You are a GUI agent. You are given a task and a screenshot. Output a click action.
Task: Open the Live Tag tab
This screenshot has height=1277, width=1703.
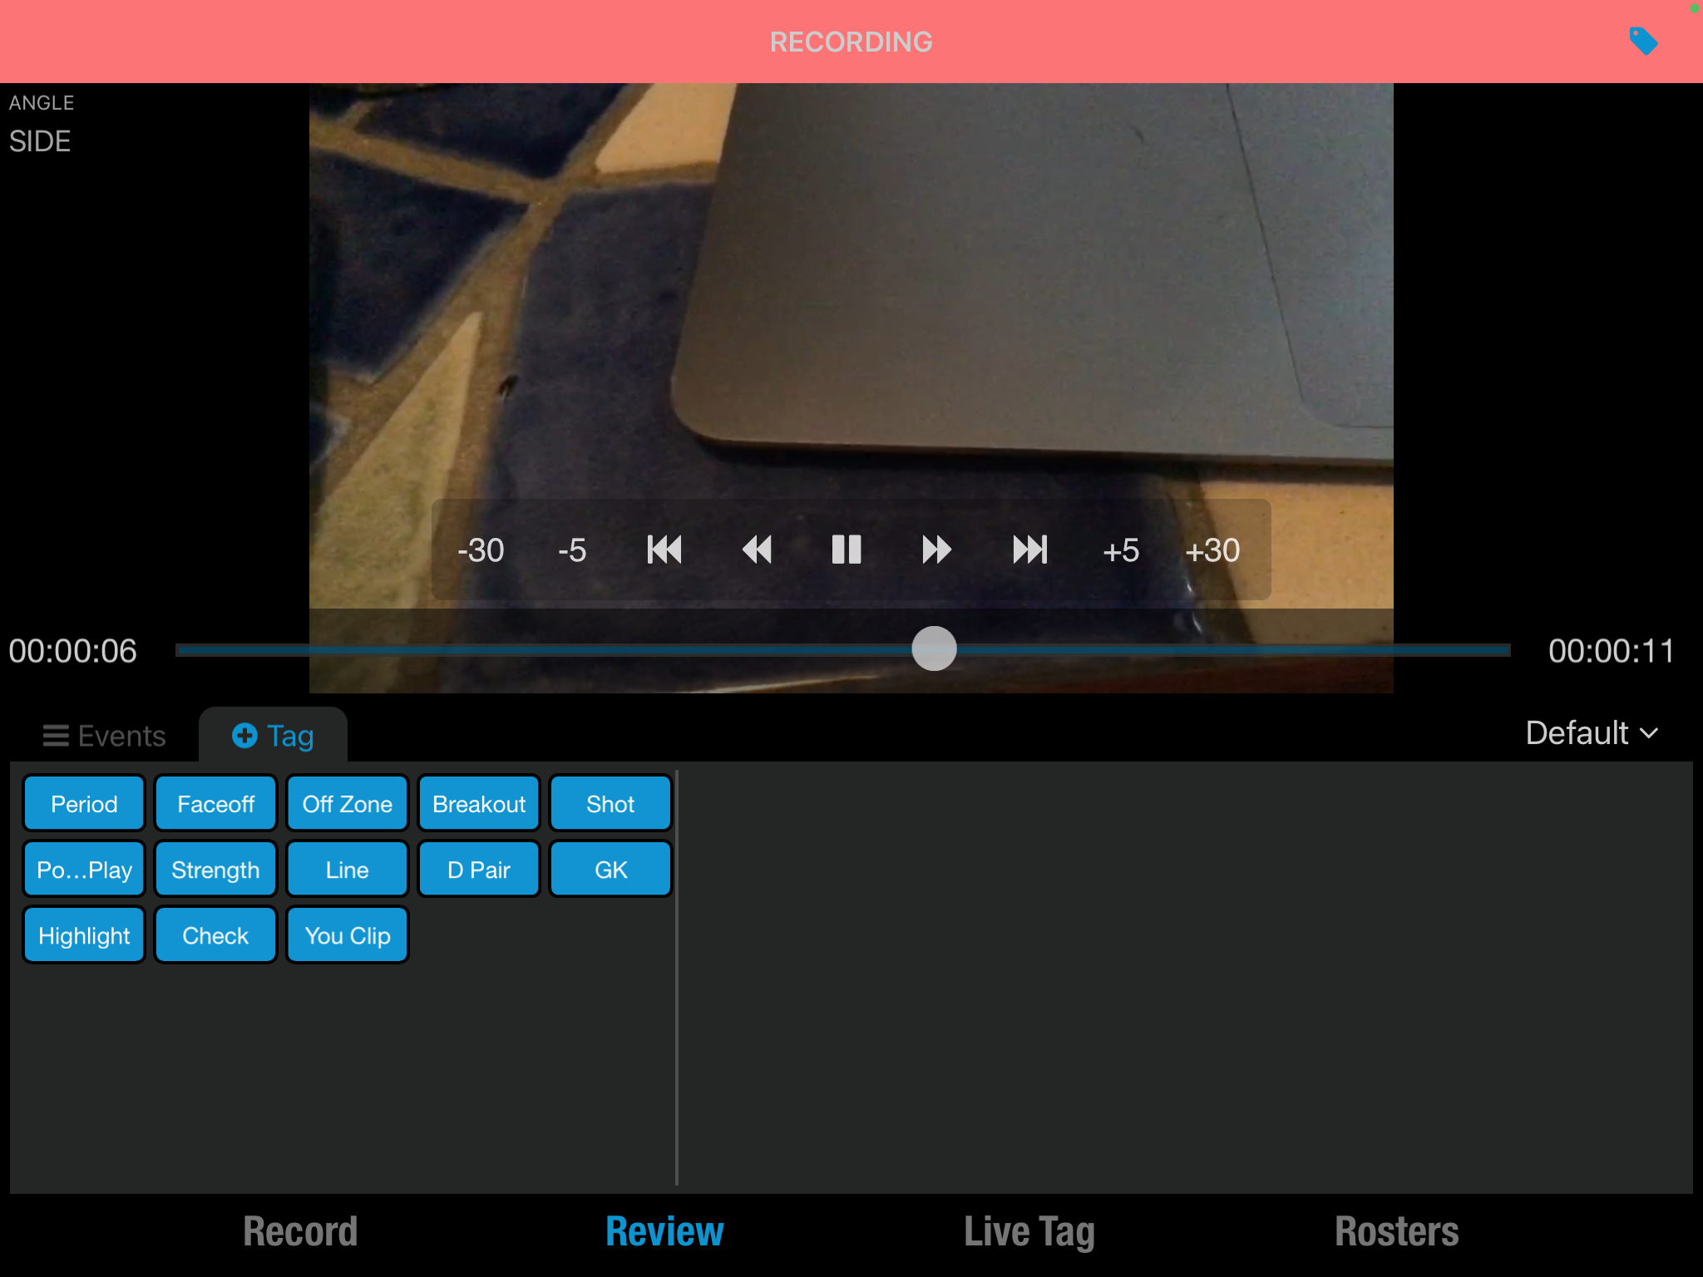click(1029, 1232)
